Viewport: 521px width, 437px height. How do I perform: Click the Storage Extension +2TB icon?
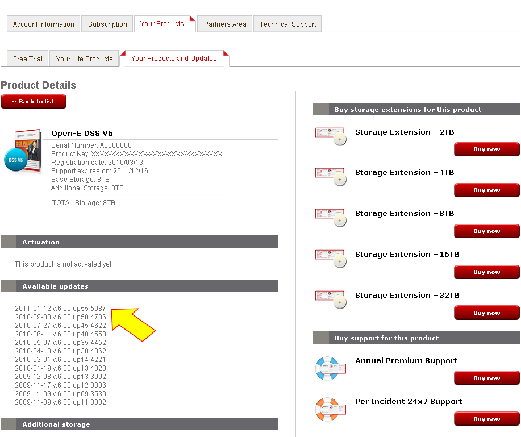[331, 136]
